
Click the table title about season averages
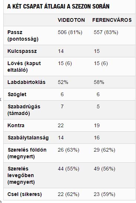[58, 6]
